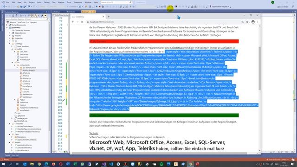Select manifest.json in Solution Explorer

(x=25, y=60)
